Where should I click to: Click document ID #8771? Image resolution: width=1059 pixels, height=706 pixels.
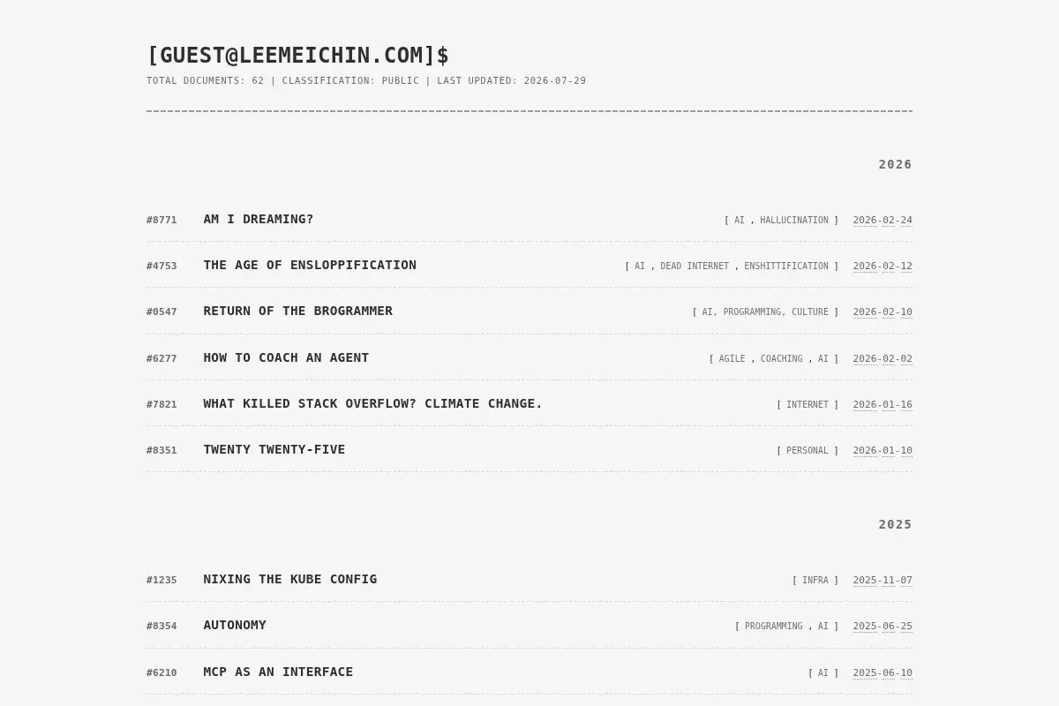click(x=161, y=221)
